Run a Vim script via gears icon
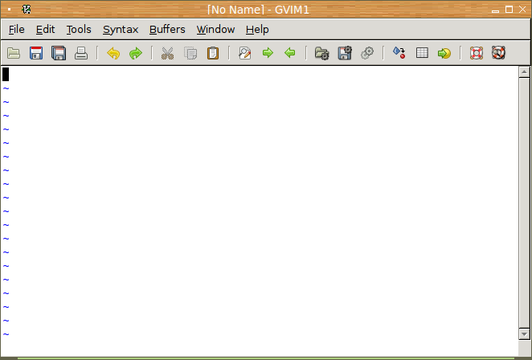Image resolution: width=532 pixels, height=360 pixels. click(367, 53)
